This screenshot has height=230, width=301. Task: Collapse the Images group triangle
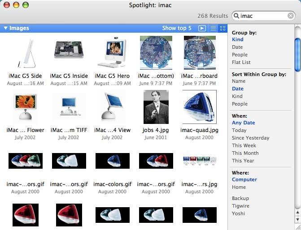point(5,28)
